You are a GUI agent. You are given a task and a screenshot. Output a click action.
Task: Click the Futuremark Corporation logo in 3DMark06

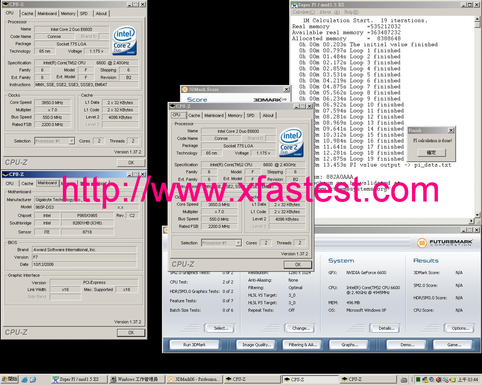point(444,243)
